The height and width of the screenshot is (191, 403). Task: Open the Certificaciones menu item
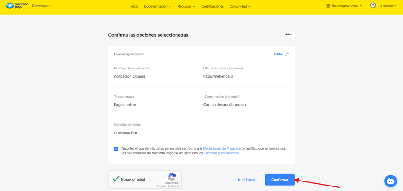click(212, 6)
